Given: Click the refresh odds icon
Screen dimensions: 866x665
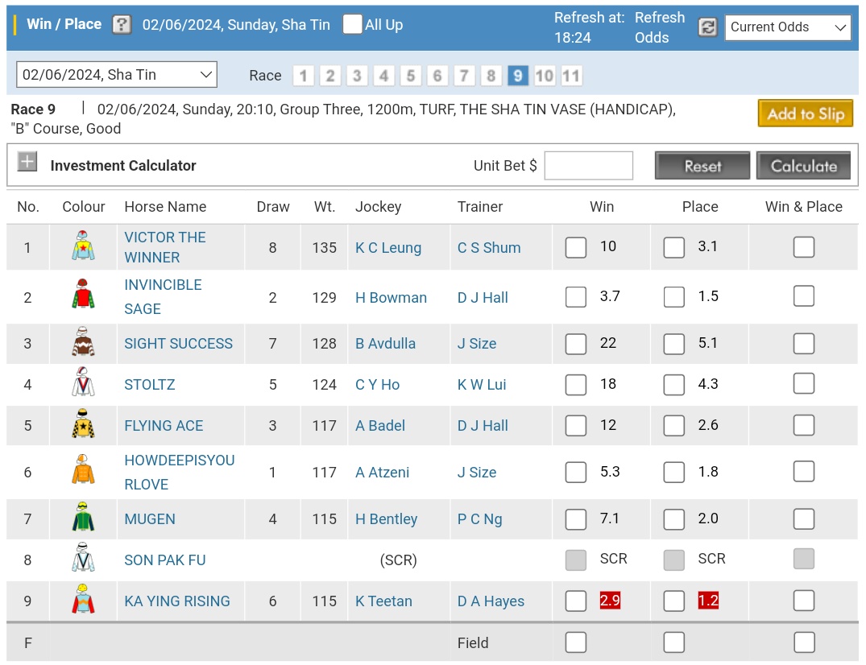Looking at the screenshot, I should tap(707, 27).
